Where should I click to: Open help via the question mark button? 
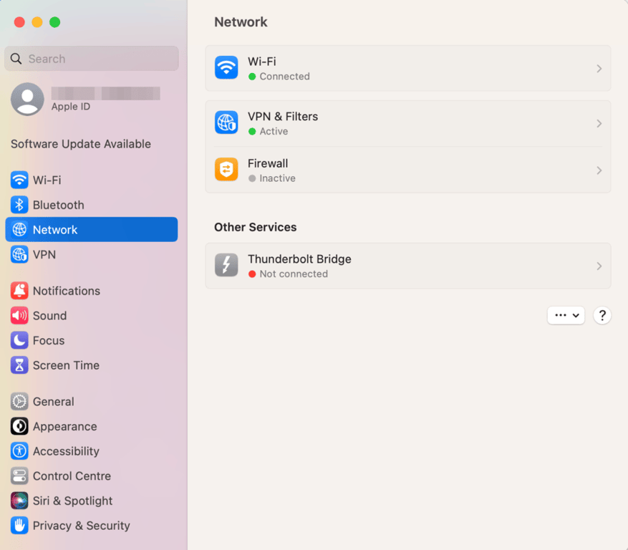tap(602, 315)
